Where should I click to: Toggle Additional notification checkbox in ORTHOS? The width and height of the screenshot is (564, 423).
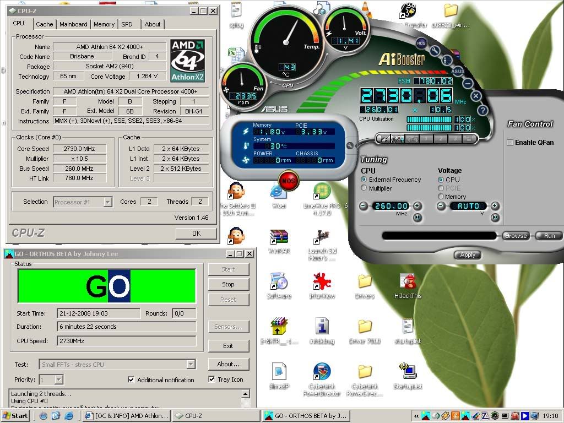(x=131, y=379)
